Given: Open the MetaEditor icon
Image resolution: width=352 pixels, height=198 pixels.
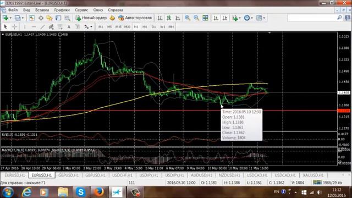Looking at the screenshot, I should tap(112, 18).
